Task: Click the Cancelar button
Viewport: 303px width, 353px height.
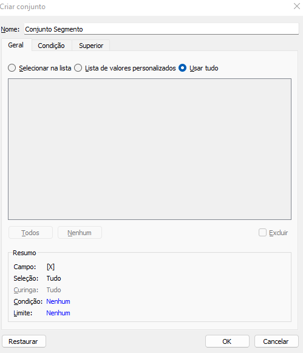Action: 276,341
